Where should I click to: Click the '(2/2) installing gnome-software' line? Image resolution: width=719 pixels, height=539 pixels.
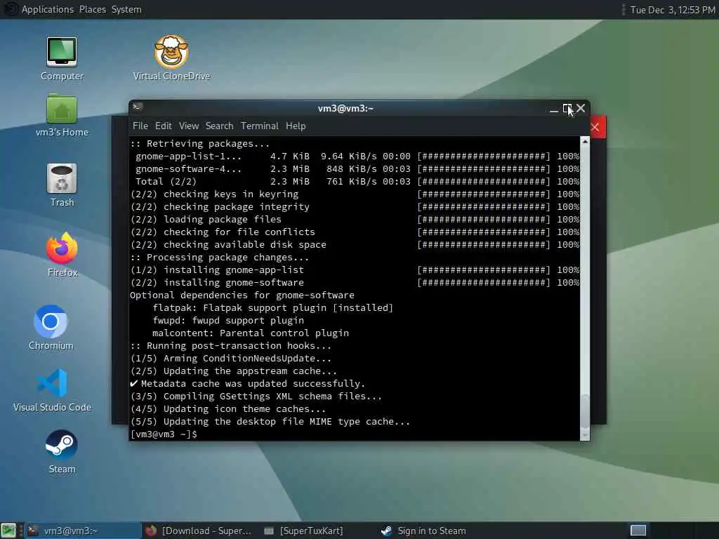[355, 282]
